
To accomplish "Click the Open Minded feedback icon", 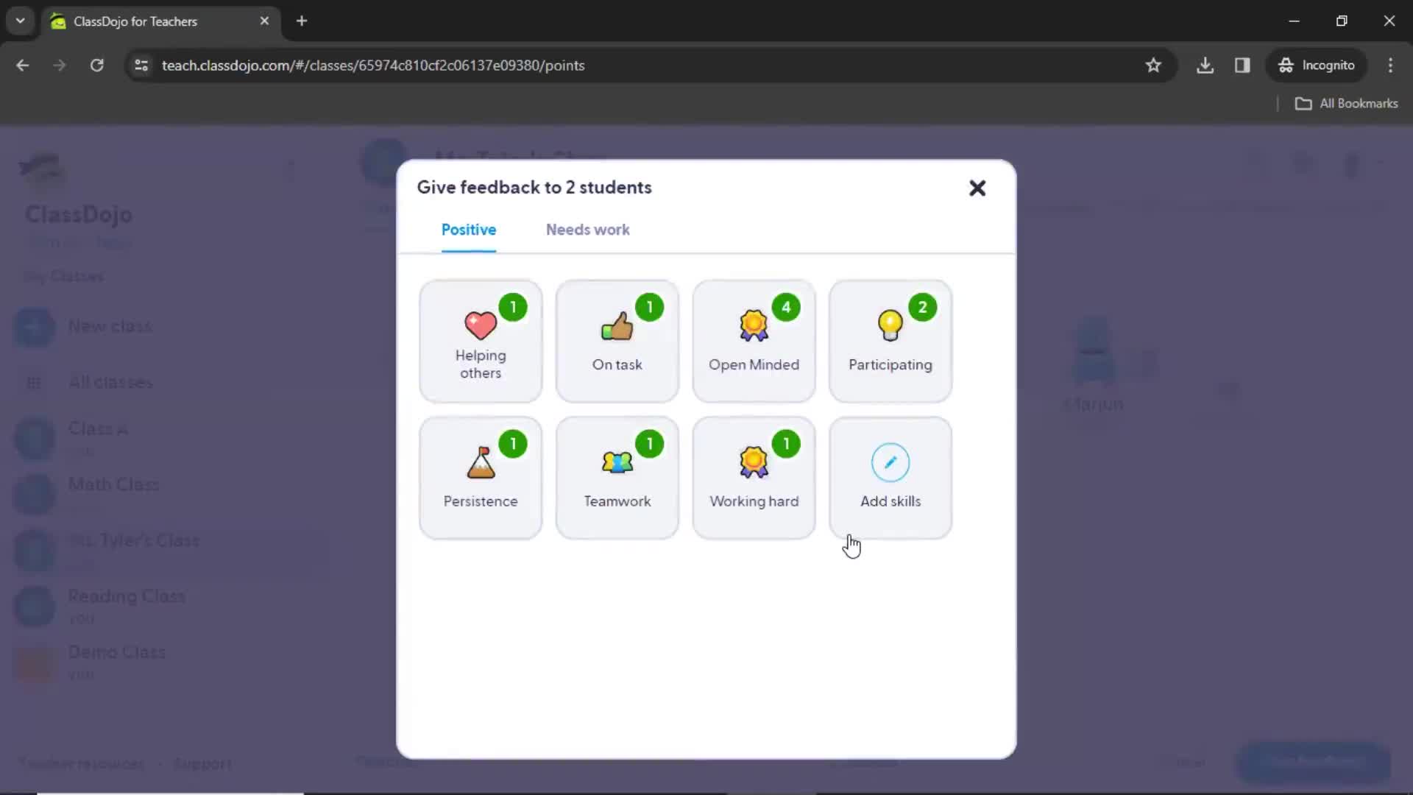I will pos(754,340).
